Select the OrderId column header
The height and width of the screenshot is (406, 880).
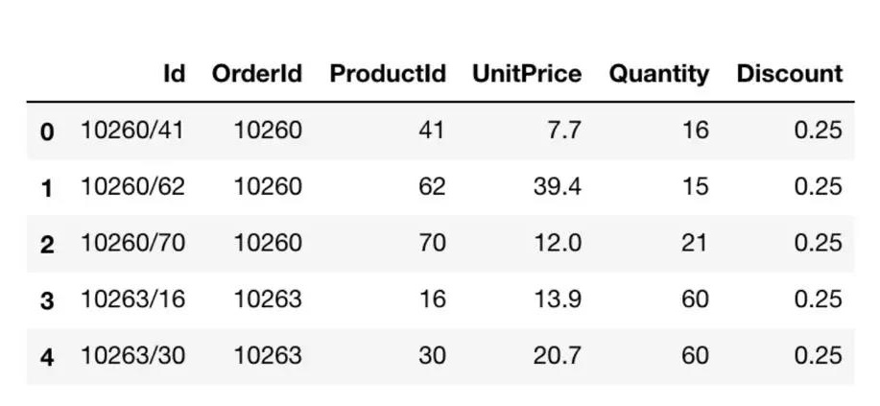256,74
